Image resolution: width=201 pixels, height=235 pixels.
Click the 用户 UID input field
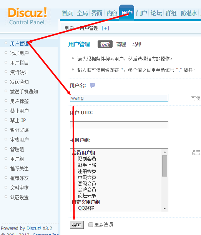click(119, 125)
